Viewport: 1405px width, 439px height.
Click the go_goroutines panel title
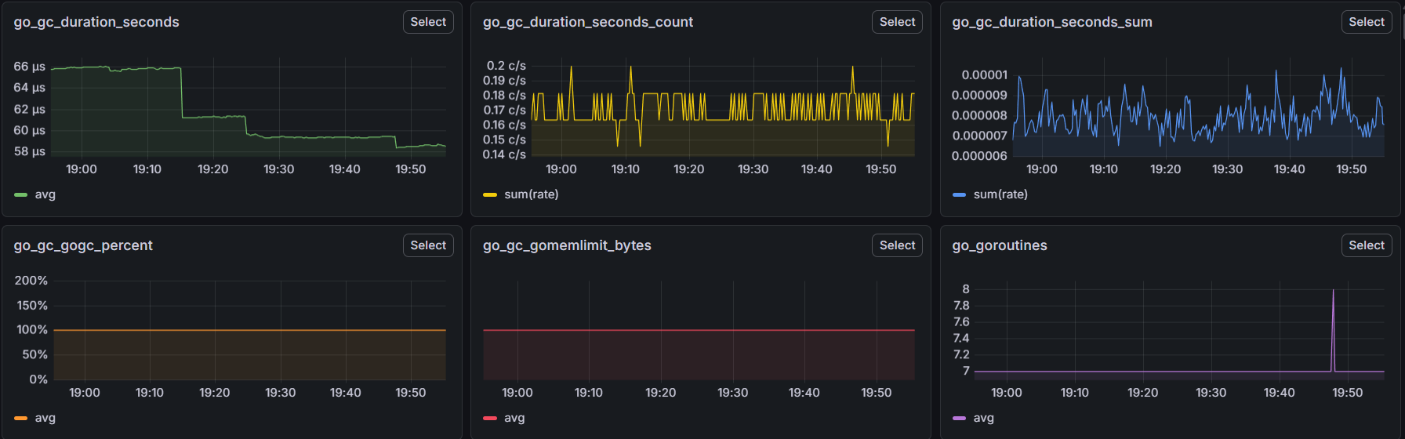1000,245
